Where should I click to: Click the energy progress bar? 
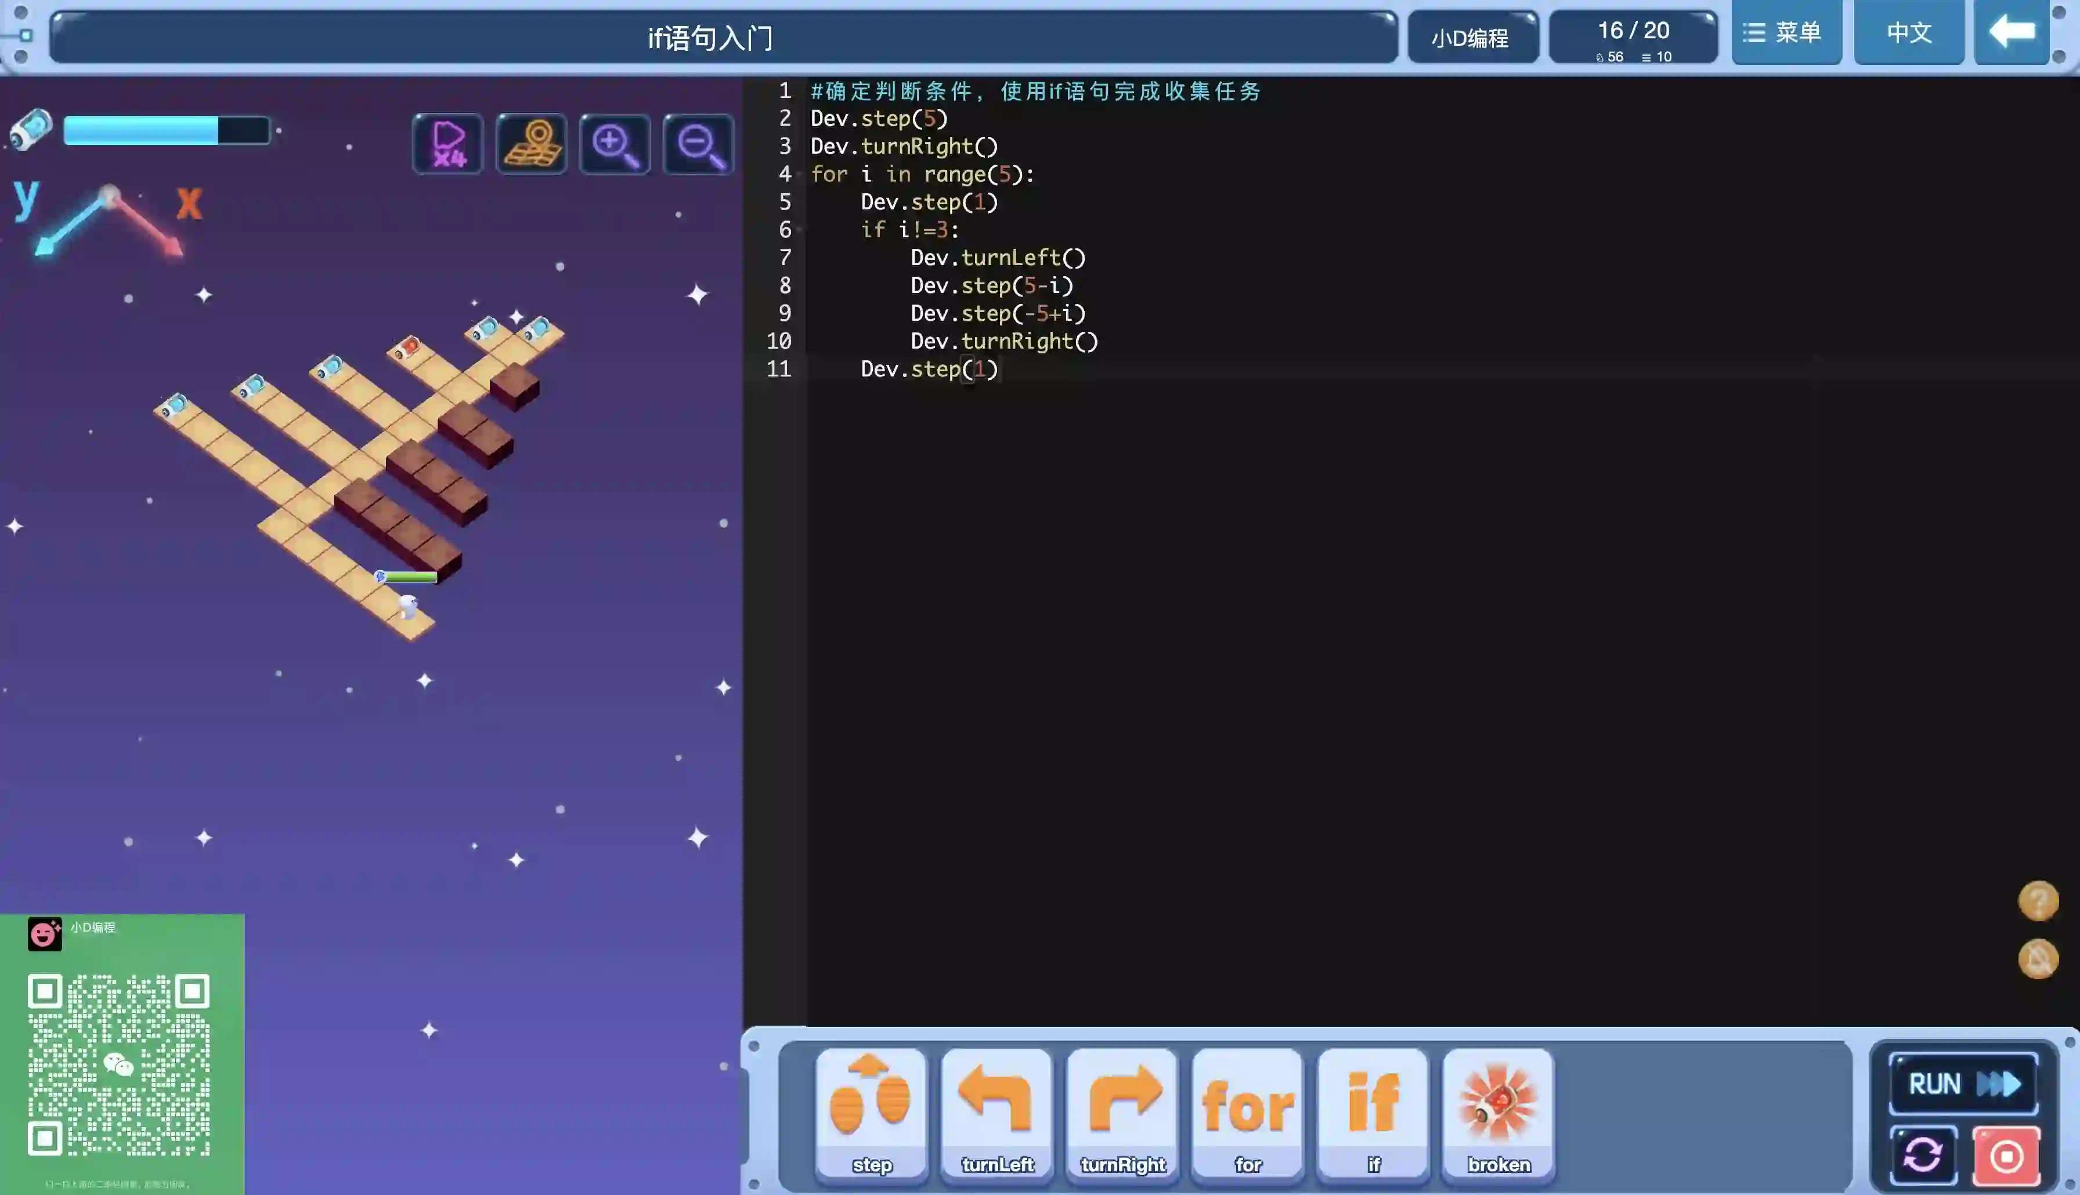coord(167,131)
